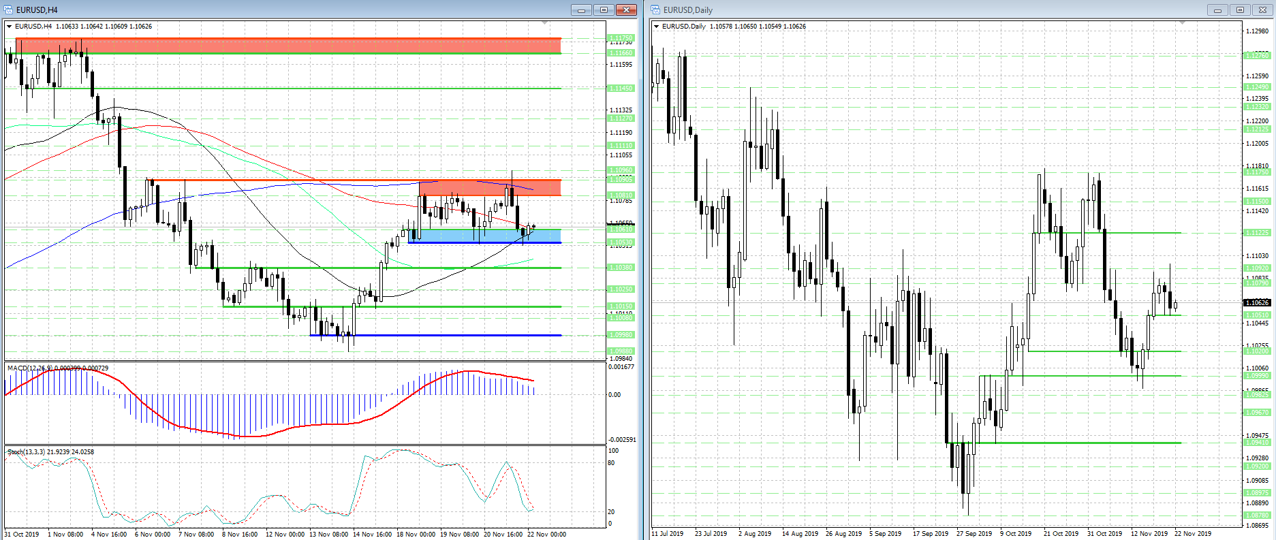Click the 1.09410 price label on Daily chart
The height and width of the screenshot is (540, 1276).
pyautogui.click(x=1257, y=443)
